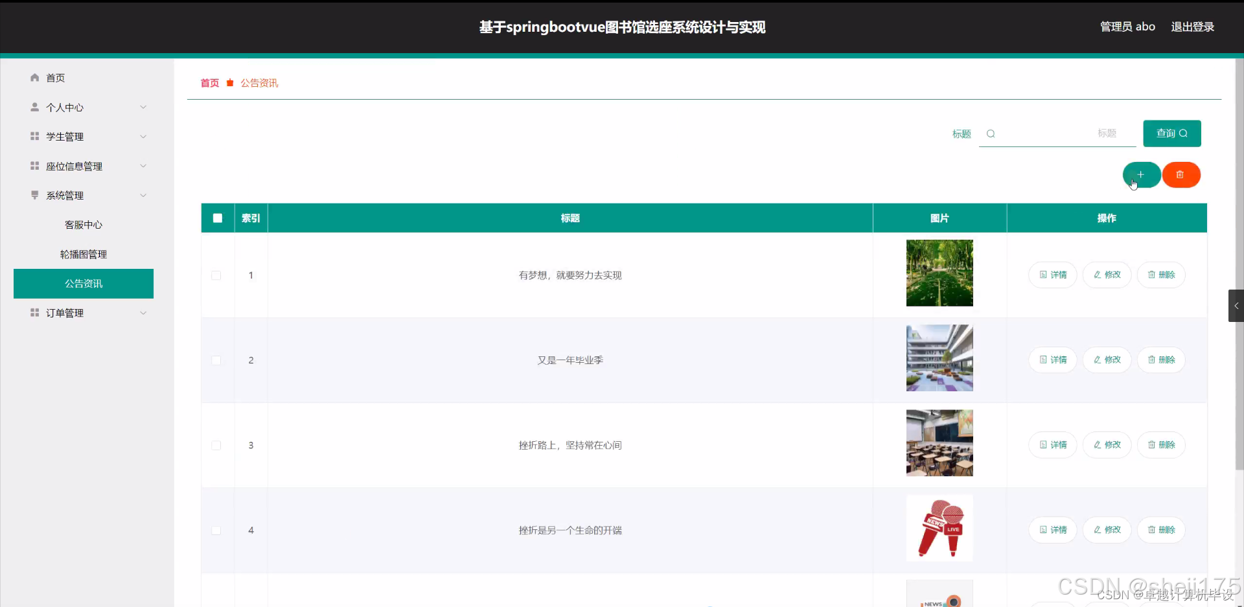
Task: Click the 详情 detail icon for row 1
Action: click(1042, 275)
